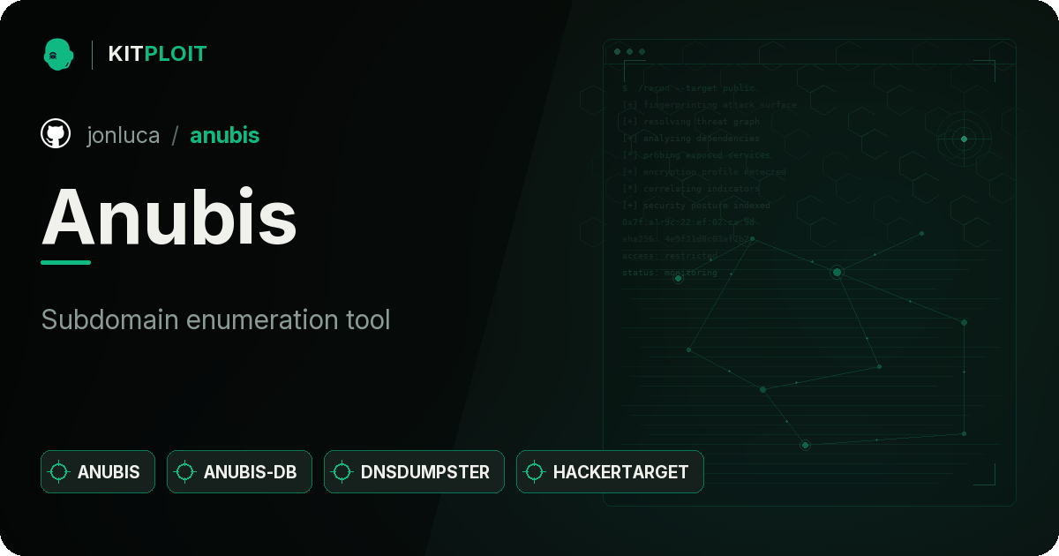This screenshot has height=556, width=1059.
Task: Click the ANUBIS tag badge
Action: [98, 472]
